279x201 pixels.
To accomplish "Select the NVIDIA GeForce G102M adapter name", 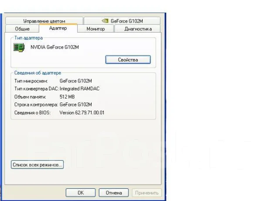I will pos(54,47).
